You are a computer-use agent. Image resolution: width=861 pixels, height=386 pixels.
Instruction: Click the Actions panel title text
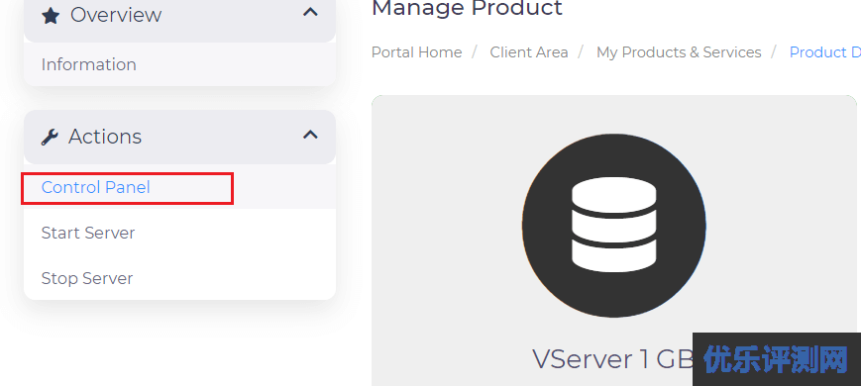[105, 137]
